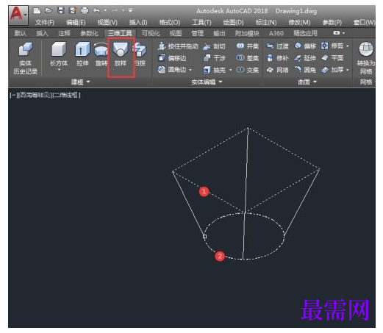Open the 修改(M) menu

click(x=299, y=23)
